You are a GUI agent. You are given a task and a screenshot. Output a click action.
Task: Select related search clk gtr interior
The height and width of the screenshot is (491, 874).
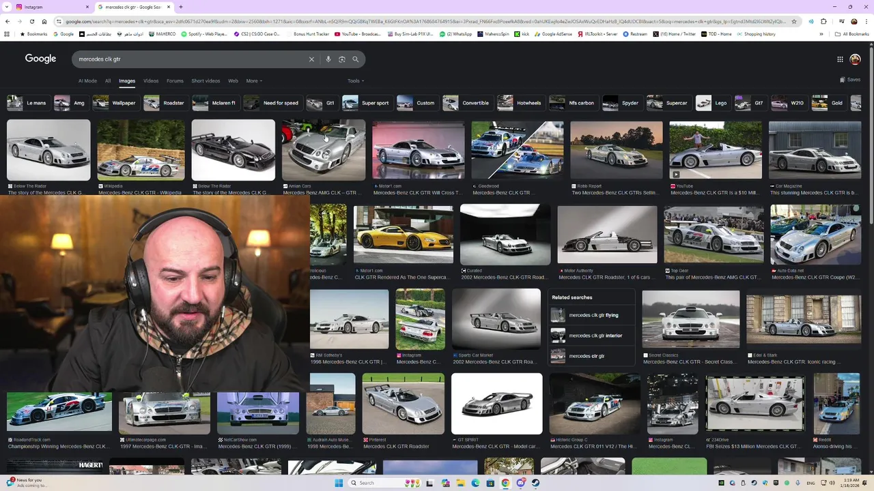[x=592, y=336]
